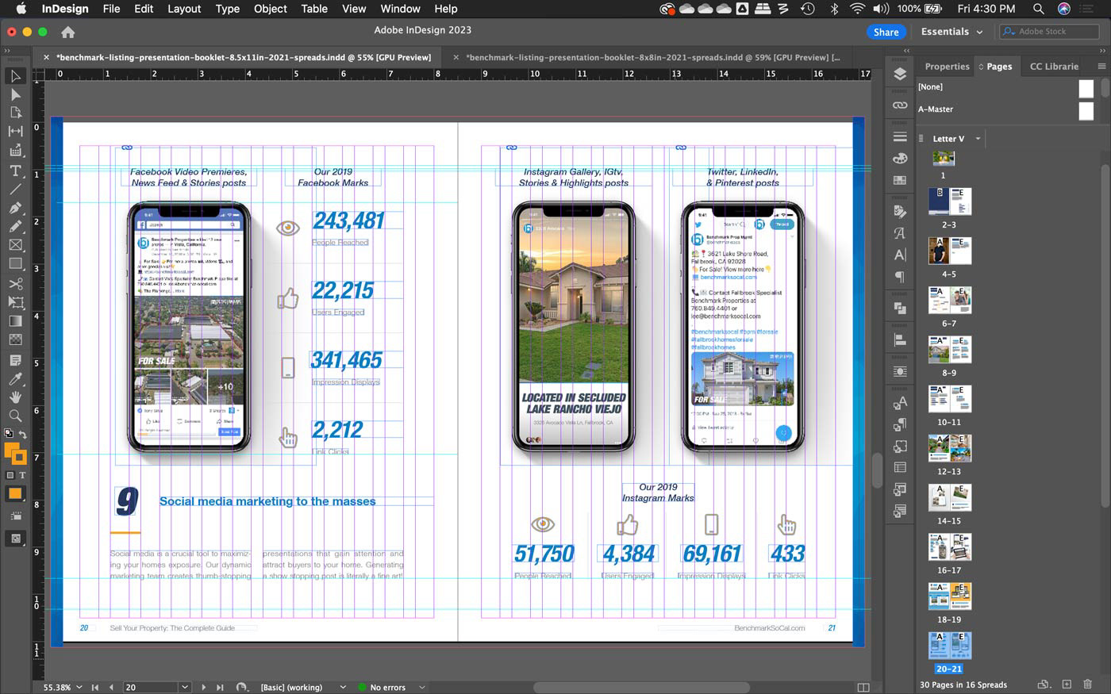Open the File menu

111,9
